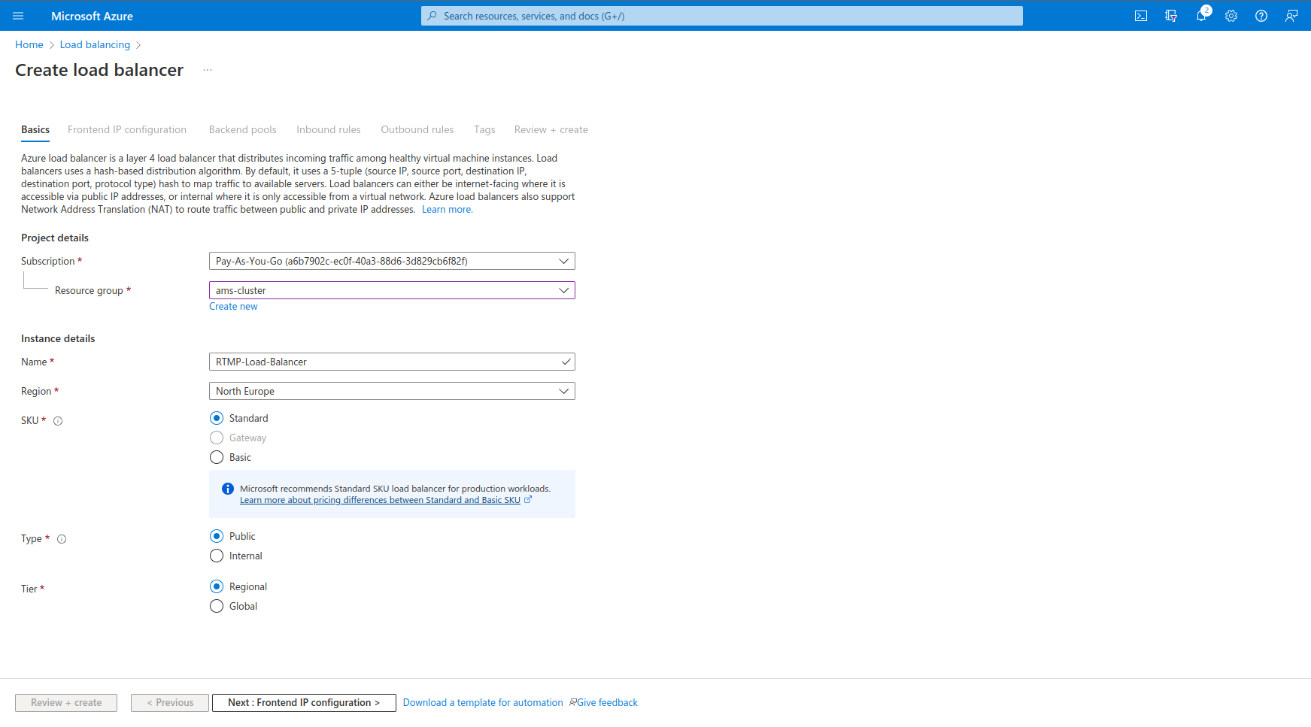The image size is (1311, 727).
Task: Click Next: Frontend IP configuration button
Action: (304, 702)
